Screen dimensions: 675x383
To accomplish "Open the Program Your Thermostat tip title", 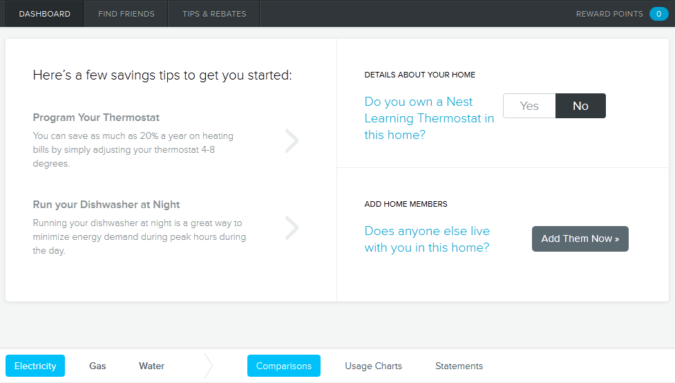I will pos(96,118).
